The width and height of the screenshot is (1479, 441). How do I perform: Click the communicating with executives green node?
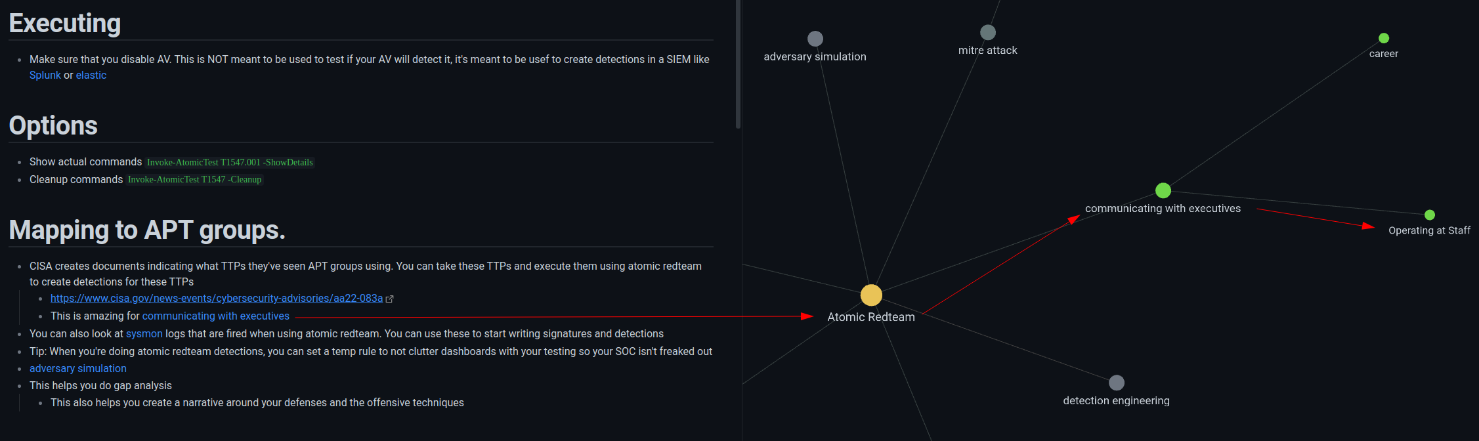click(1163, 190)
